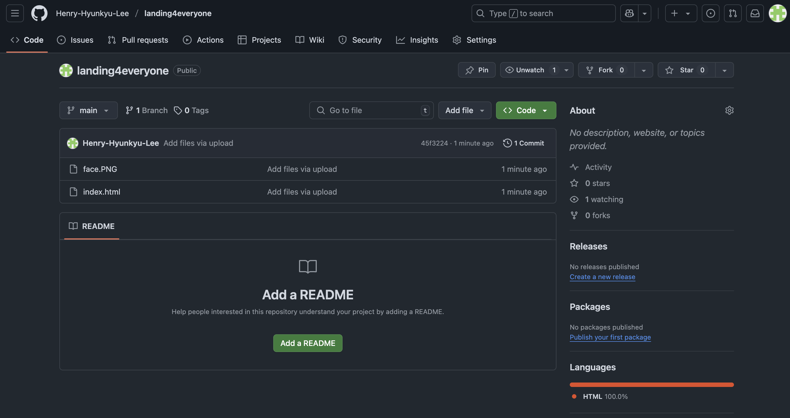Open the Insights tab
Image resolution: width=790 pixels, height=418 pixels.
(417, 40)
